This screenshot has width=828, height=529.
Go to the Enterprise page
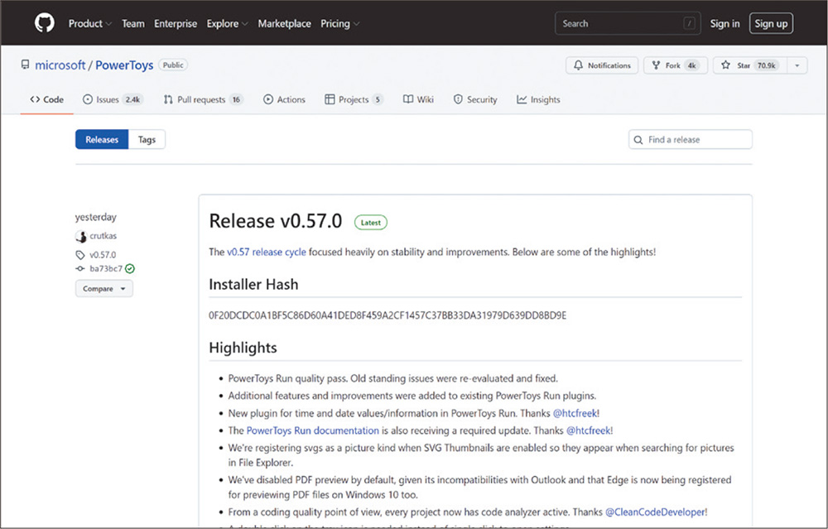click(176, 24)
